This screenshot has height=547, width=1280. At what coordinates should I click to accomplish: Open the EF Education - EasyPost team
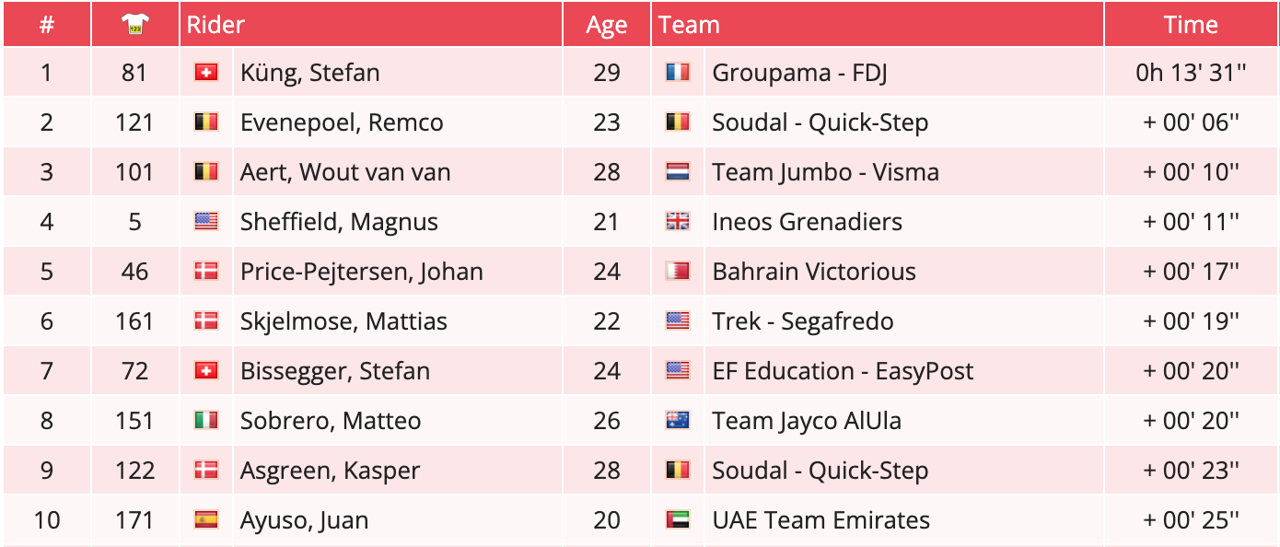click(x=843, y=371)
